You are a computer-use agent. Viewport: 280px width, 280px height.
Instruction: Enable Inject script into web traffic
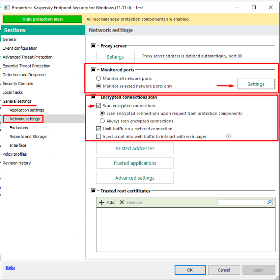coord(99,136)
